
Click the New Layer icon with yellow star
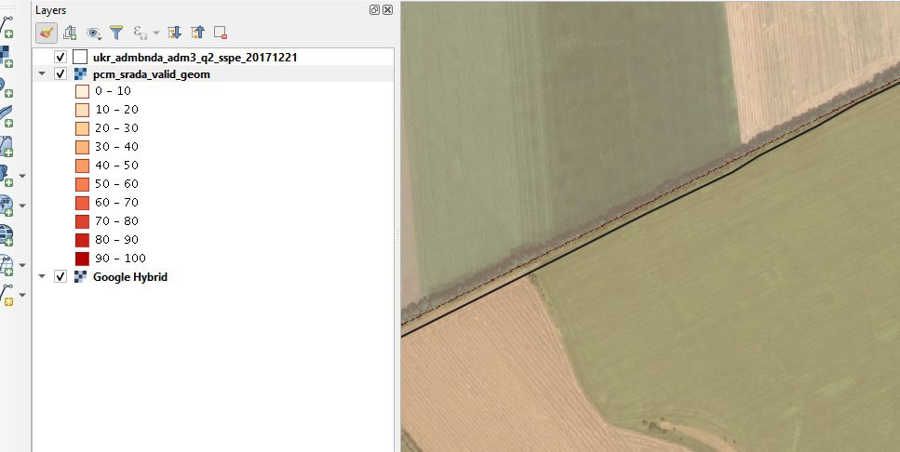tap(7, 295)
